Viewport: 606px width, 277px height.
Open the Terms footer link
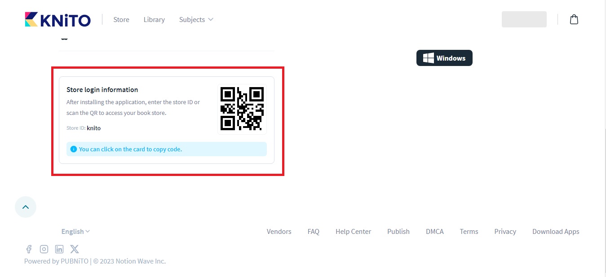pos(469,232)
